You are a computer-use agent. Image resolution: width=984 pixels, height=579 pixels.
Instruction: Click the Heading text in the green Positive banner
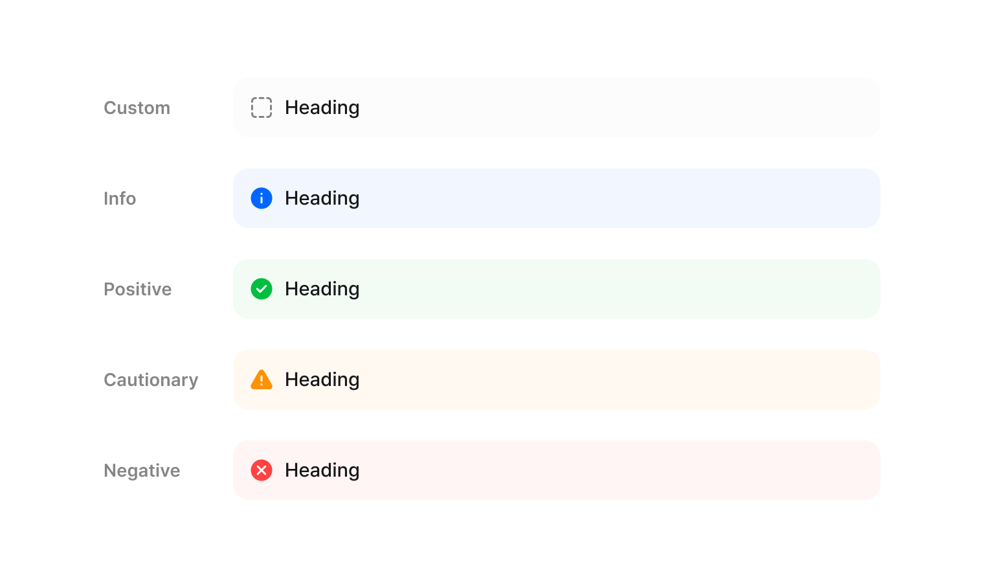click(322, 289)
